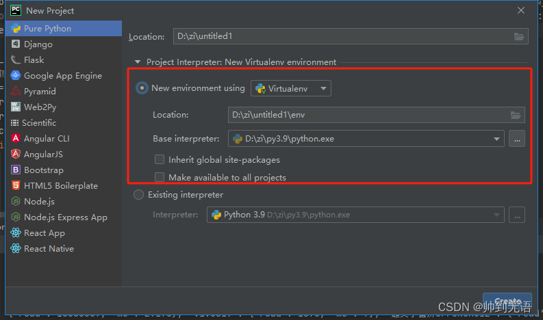Browse folder for project Location field
Image resolution: width=543 pixels, height=320 pixels.
coord(519,36)
